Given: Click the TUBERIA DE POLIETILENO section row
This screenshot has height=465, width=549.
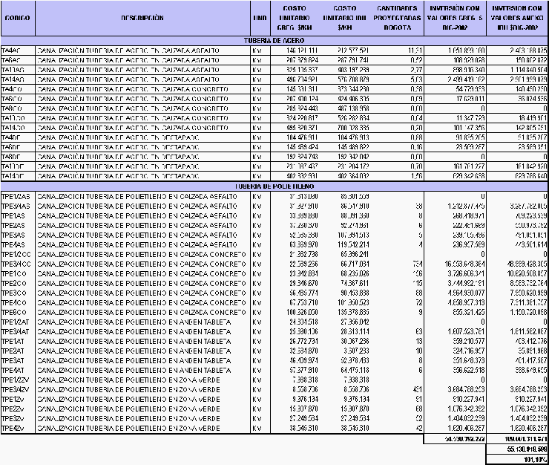Looking at the screenshot, I should (x=274, y=186).
